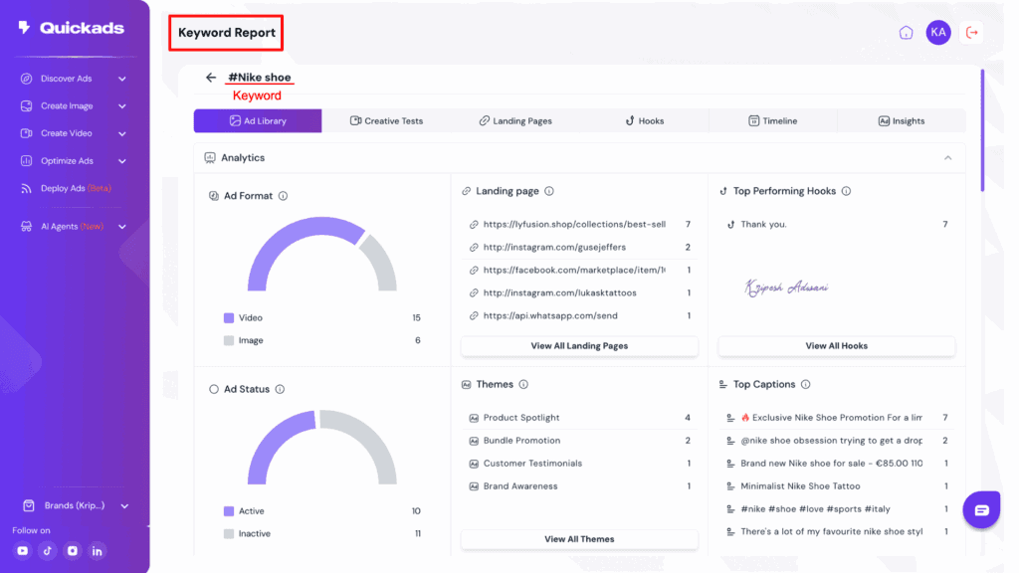Viewport: 1019px width, 573px height.
Task: Click the Optimize Ads sidebar icon
Action: pyautogui.click(x=24, y=161)
